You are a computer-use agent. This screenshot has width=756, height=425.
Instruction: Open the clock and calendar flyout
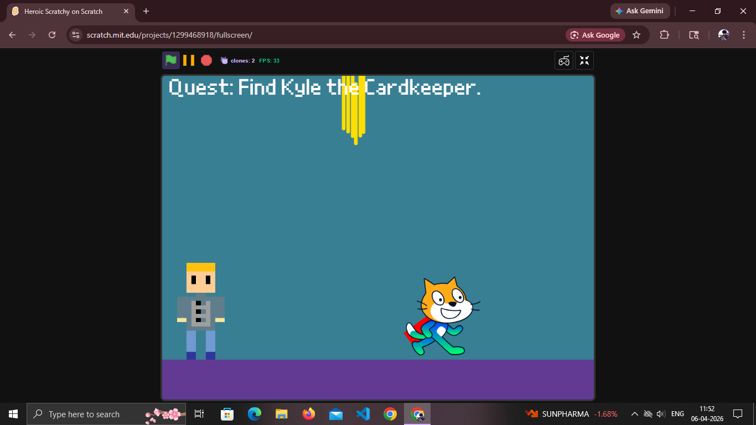707,414
